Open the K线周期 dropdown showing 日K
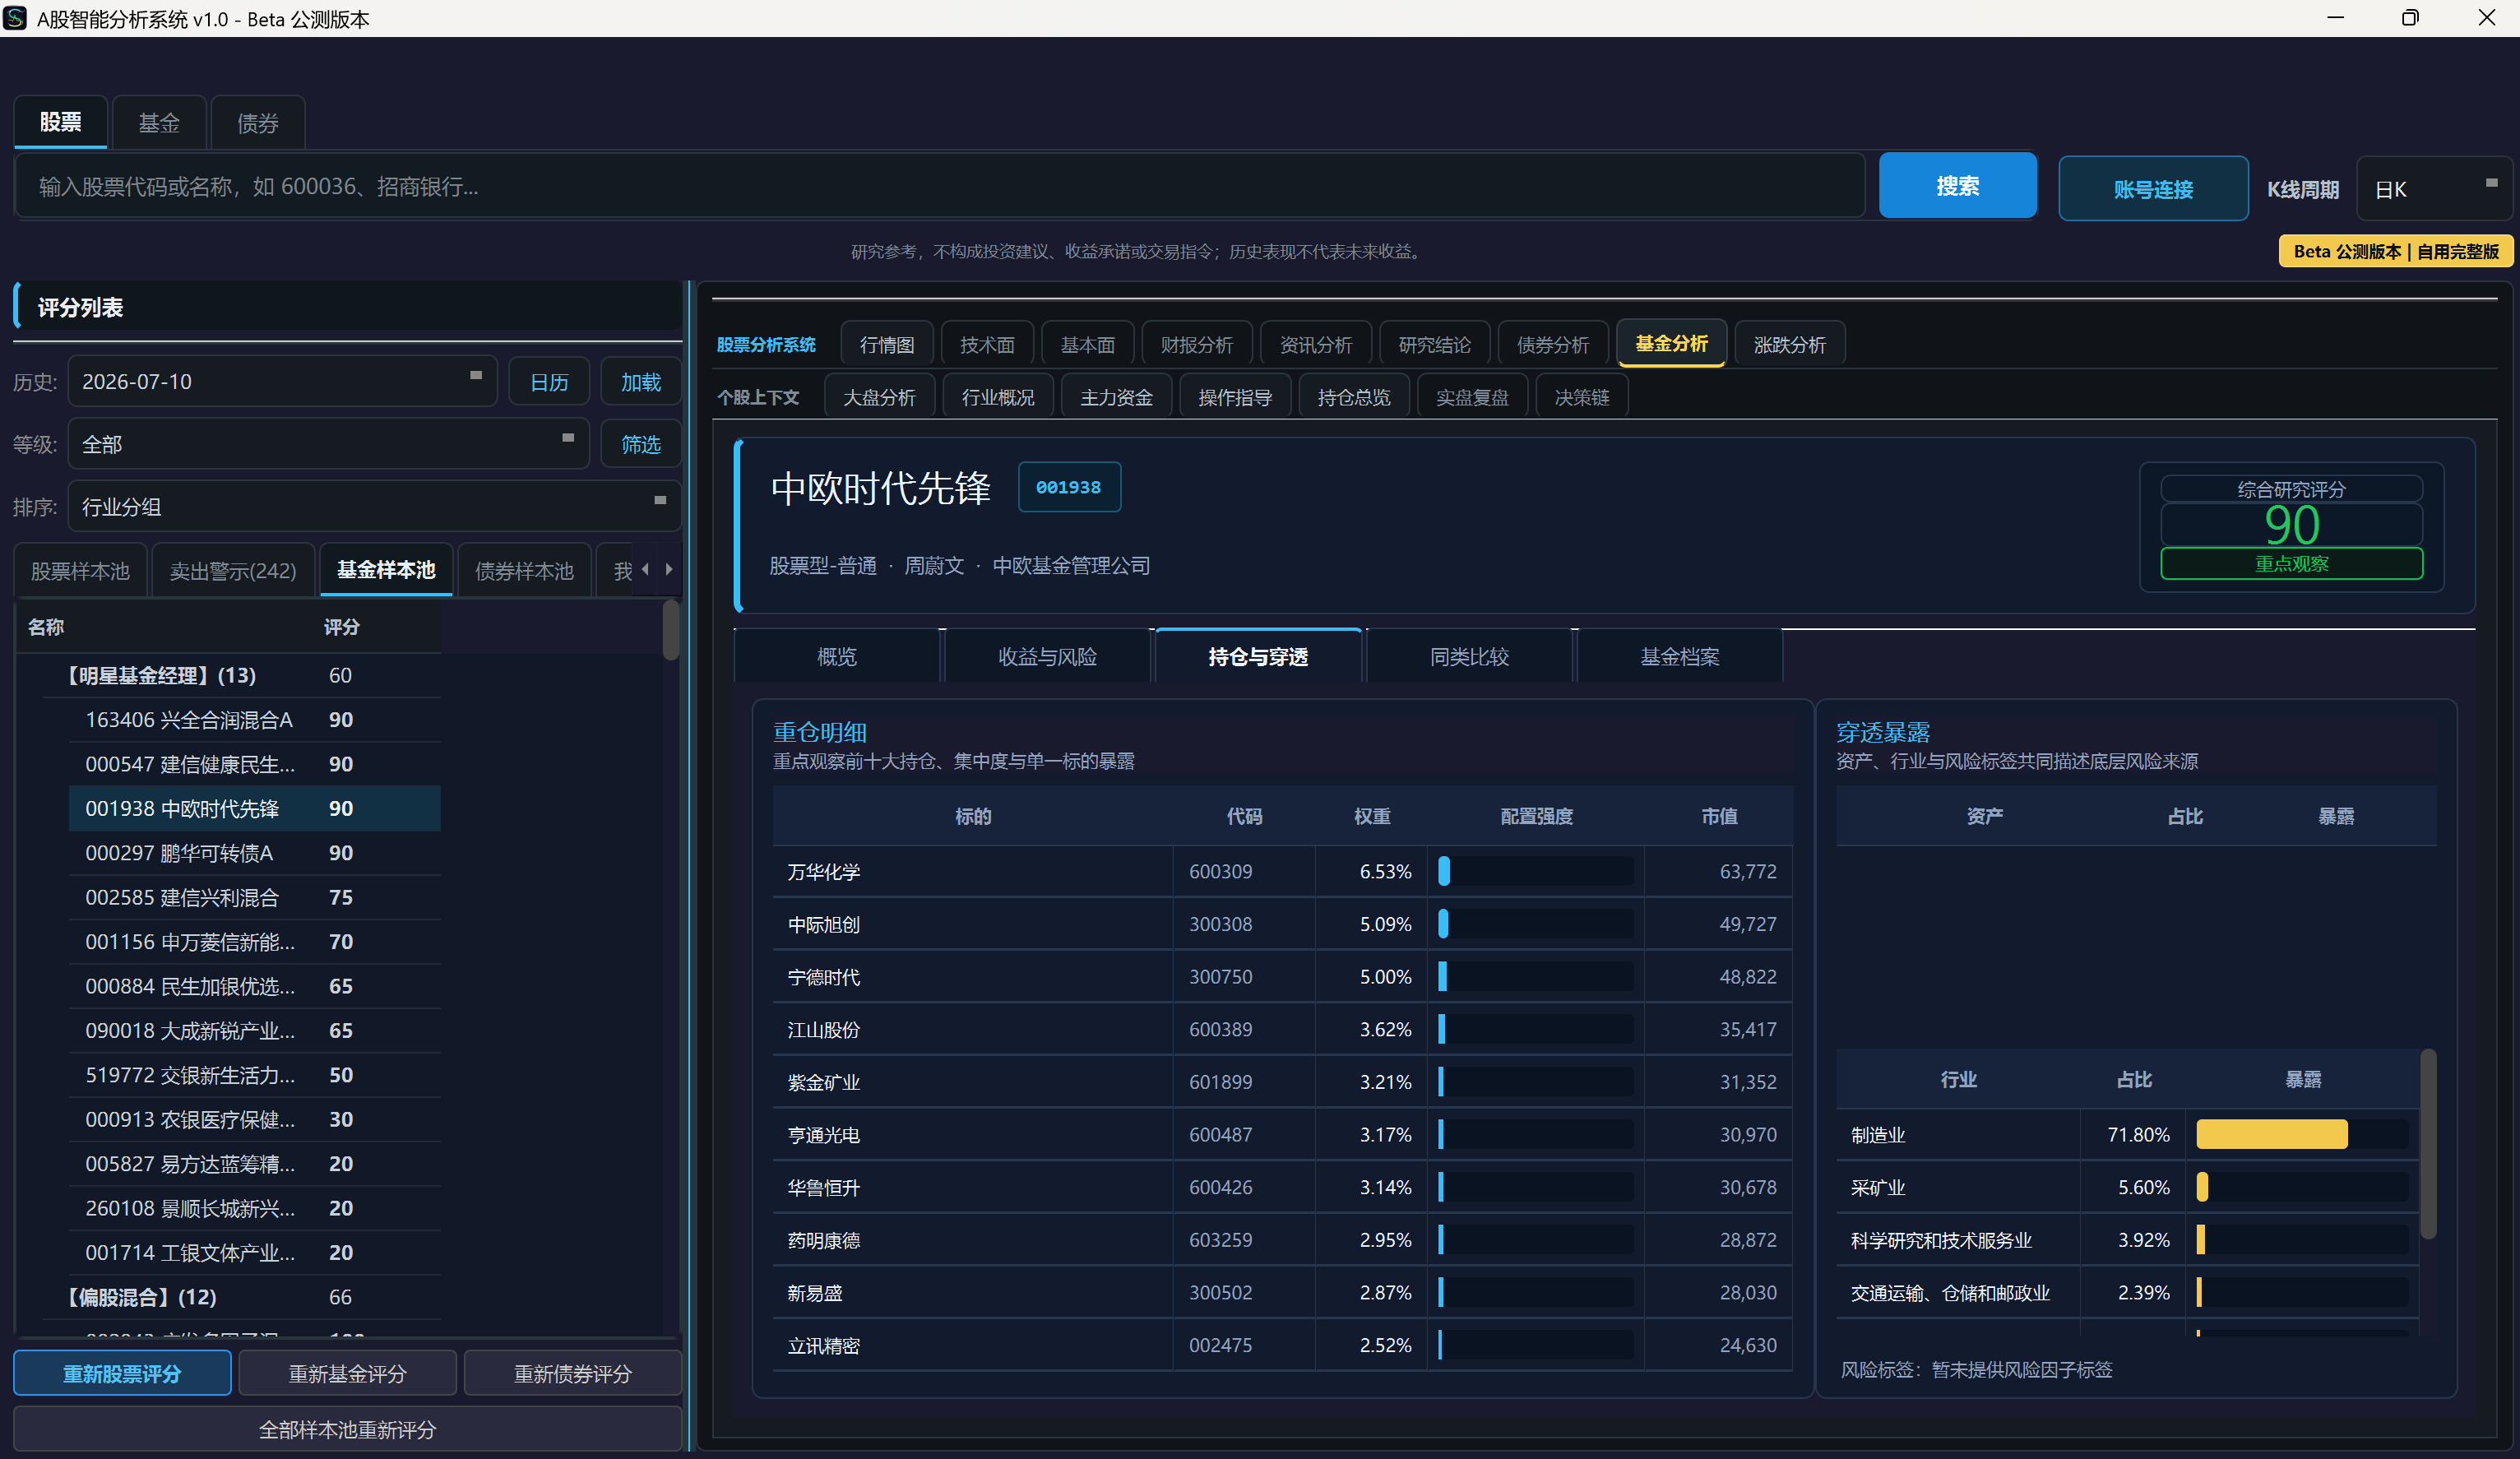The height and width of the screenshot is (1459, 2520). (x=2435, y=189)
